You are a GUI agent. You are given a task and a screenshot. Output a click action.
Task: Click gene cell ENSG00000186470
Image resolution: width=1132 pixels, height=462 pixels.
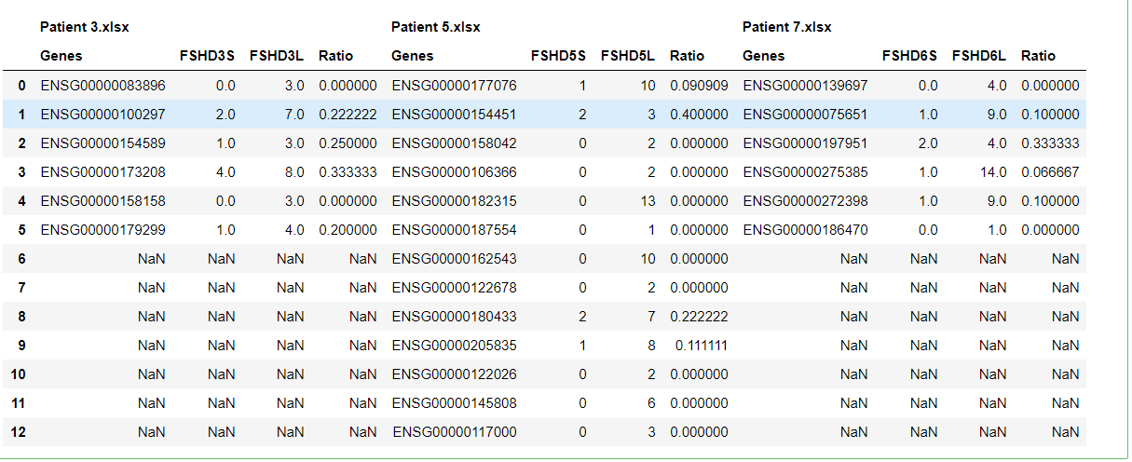coord(805,230)
